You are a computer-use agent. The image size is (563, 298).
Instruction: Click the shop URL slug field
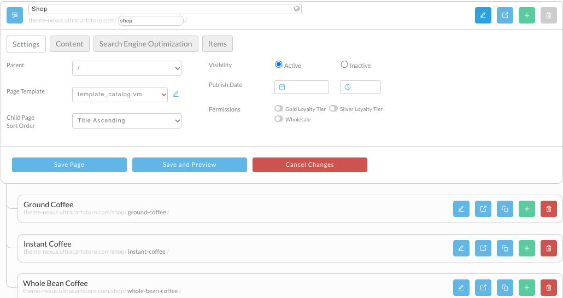(x=151, y=21)
